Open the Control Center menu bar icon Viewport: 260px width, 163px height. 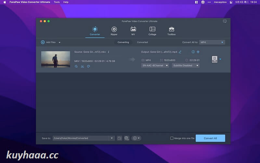pyautogui.click(x=231, y=2)
